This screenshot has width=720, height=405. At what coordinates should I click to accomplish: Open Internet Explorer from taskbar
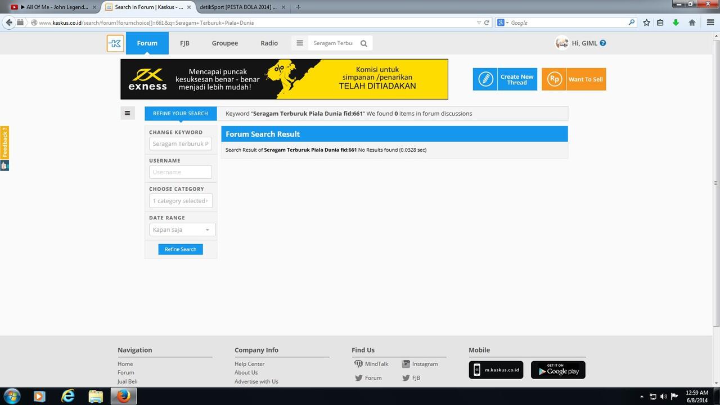point(68,396)
